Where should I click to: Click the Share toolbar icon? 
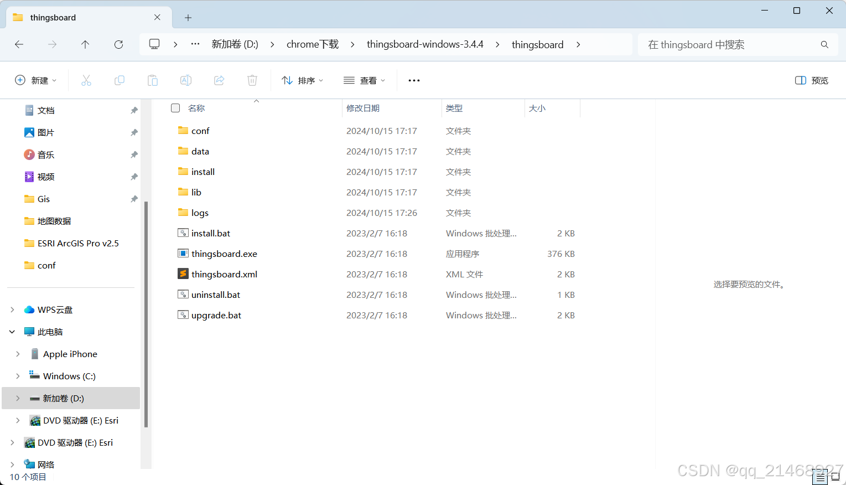219,80
